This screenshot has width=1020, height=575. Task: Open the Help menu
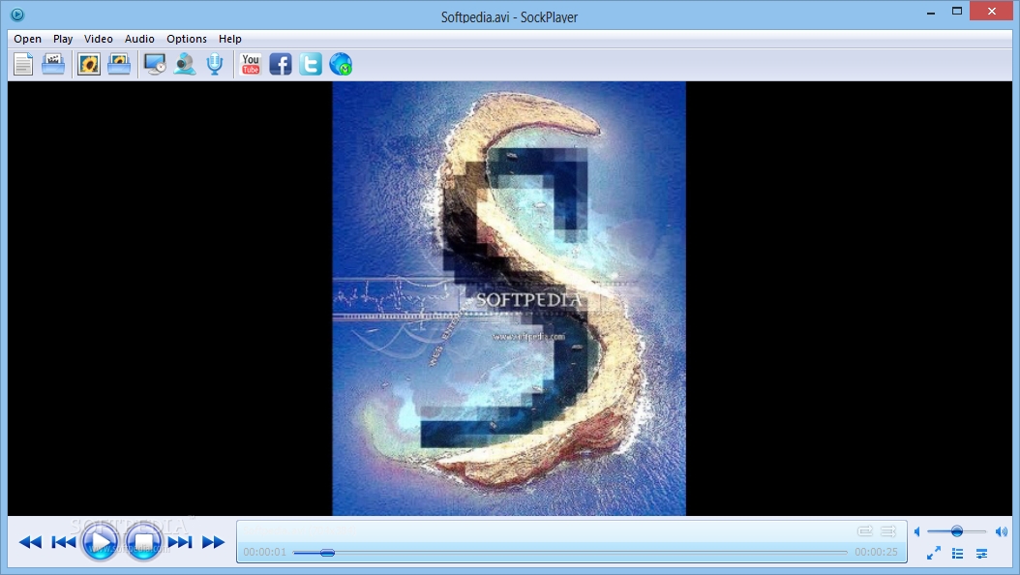[x=229, y=39]
